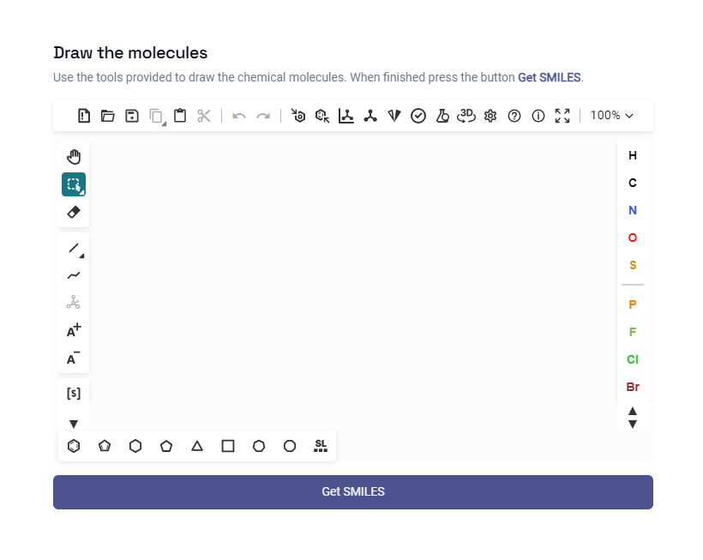Pick the Erase tool
Screen dimensions: 703x560
[74, 212]
